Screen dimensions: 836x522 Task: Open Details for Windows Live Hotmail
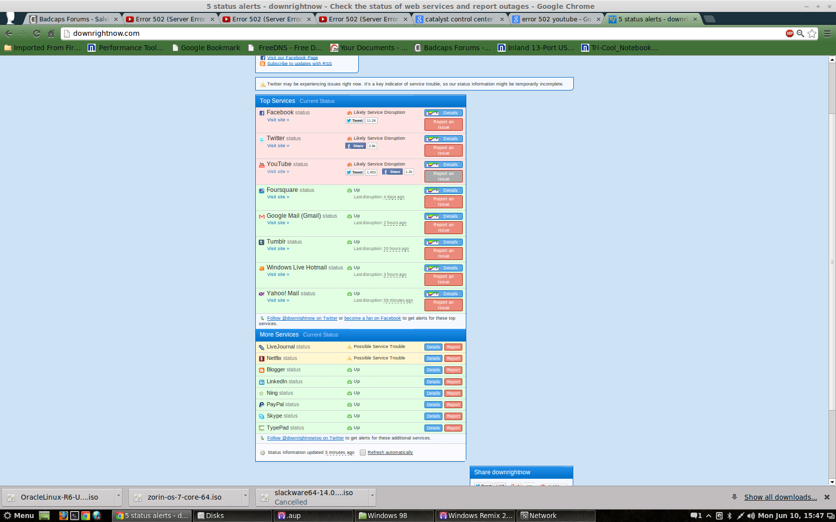(443, 268)
